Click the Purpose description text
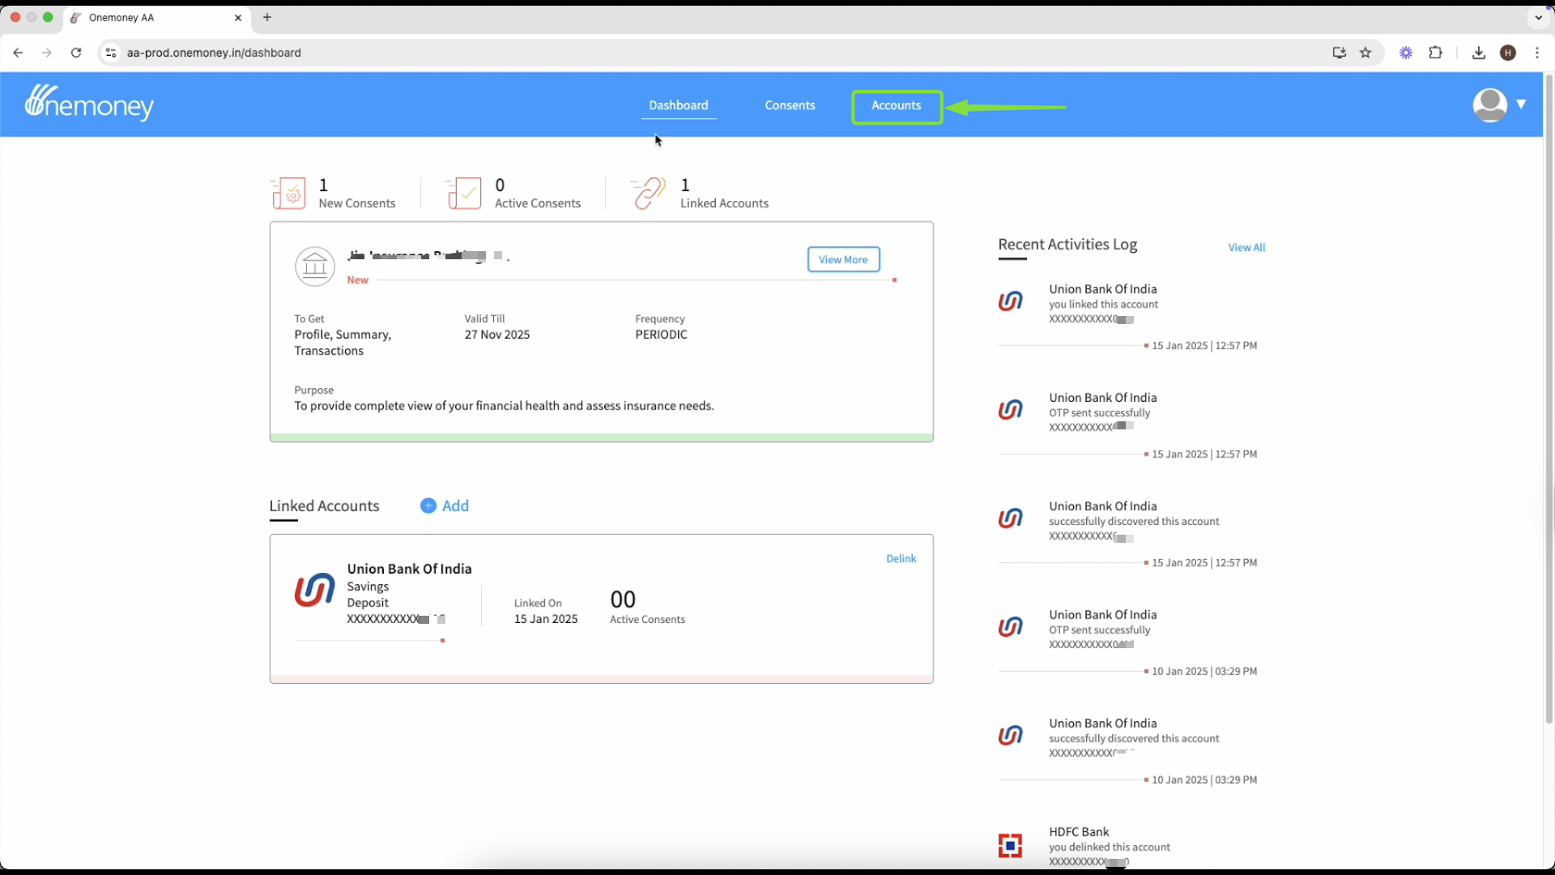1555x875 pixels. click(x=504, y=406)
